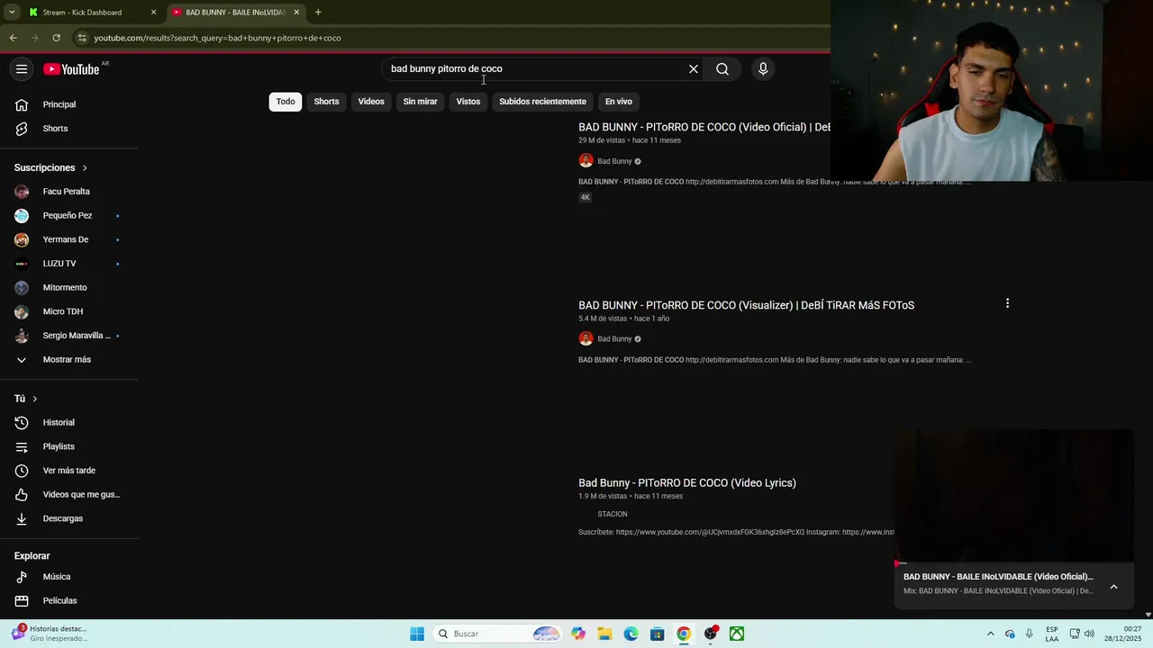1153x648 pixels.
Task: Click the 4K badge on first result
Action: point(585,197)
